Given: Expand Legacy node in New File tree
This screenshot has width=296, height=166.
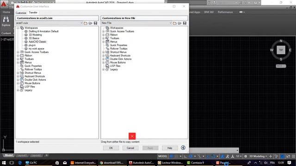Looking at the screenshot, I should tap(104, 70).
